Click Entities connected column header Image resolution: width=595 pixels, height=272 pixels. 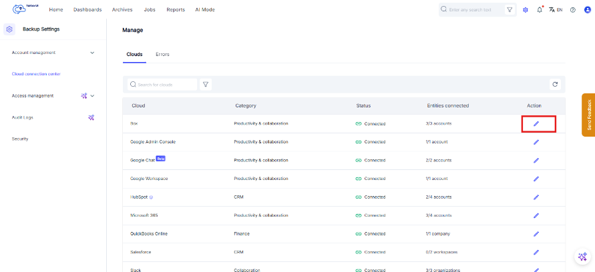[x=448, y=106]
